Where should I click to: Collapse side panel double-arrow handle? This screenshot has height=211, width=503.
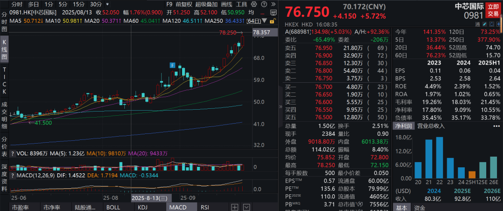click(281, 106)
